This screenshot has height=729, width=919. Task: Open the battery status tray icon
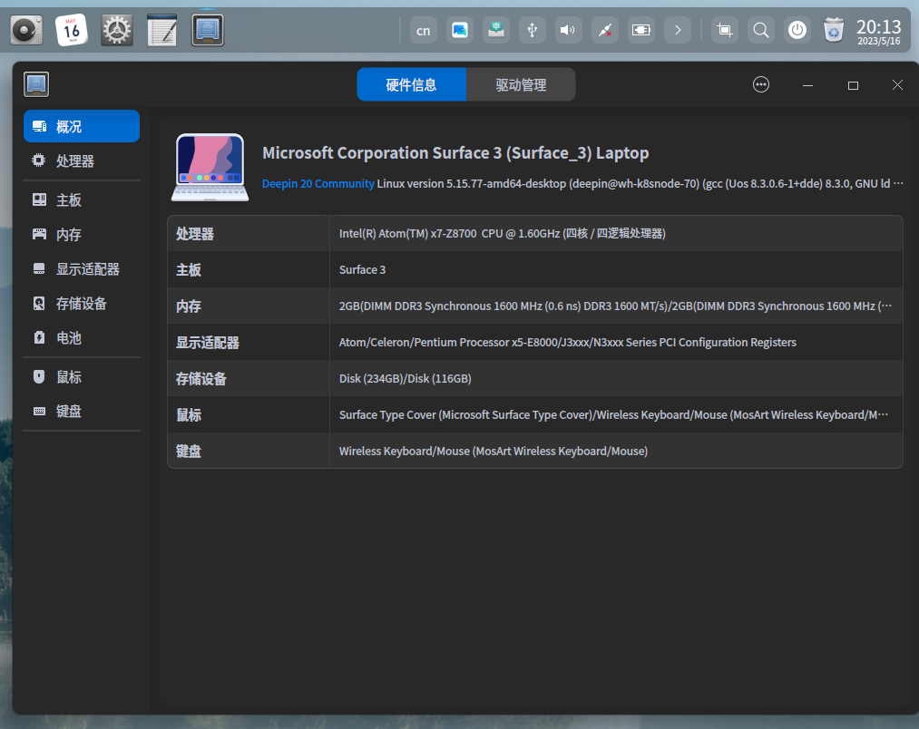tap(641, 31)
